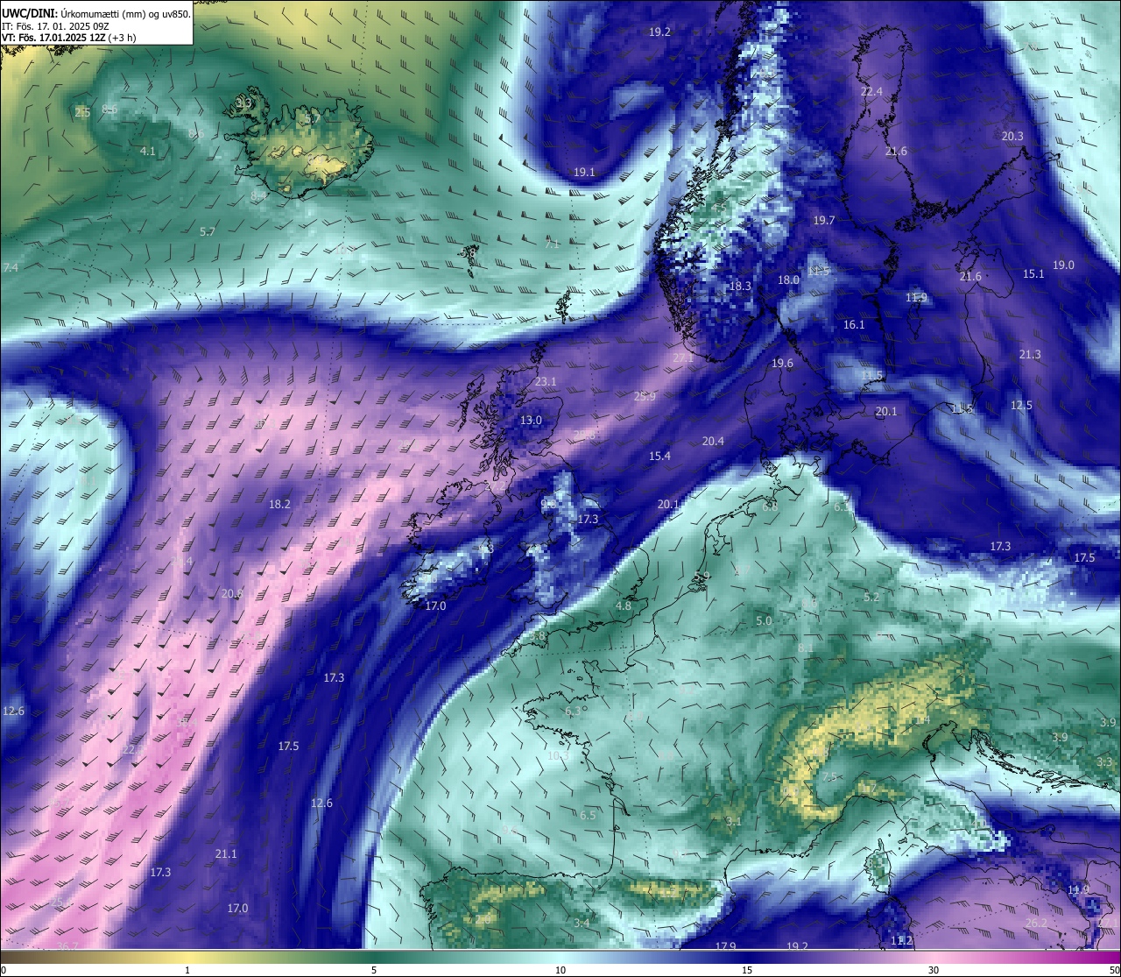Click the map value '12.5'
This screenshot has height=977, width=1121.
[1021, 405]
